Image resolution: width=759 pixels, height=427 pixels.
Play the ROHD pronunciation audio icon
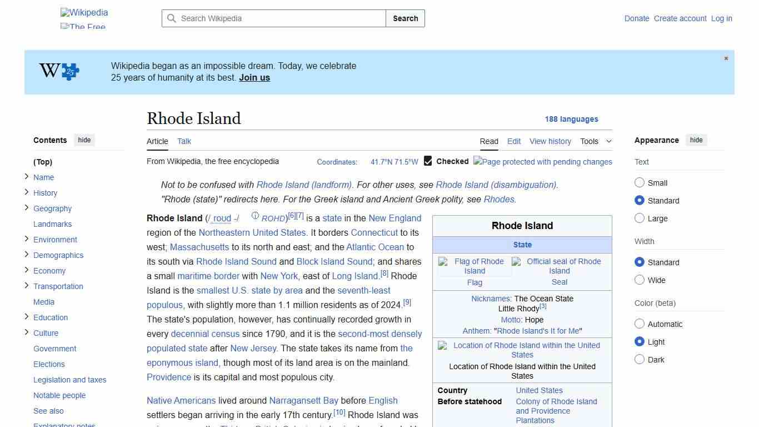tap(254, 217)
